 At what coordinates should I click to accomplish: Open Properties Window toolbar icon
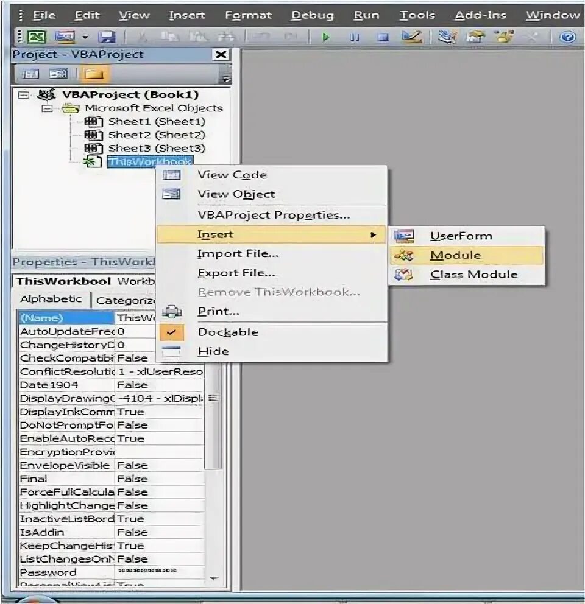click(x=475, y=37)
